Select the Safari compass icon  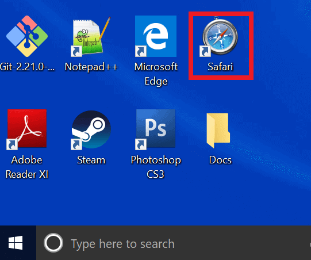pos(220,36)
